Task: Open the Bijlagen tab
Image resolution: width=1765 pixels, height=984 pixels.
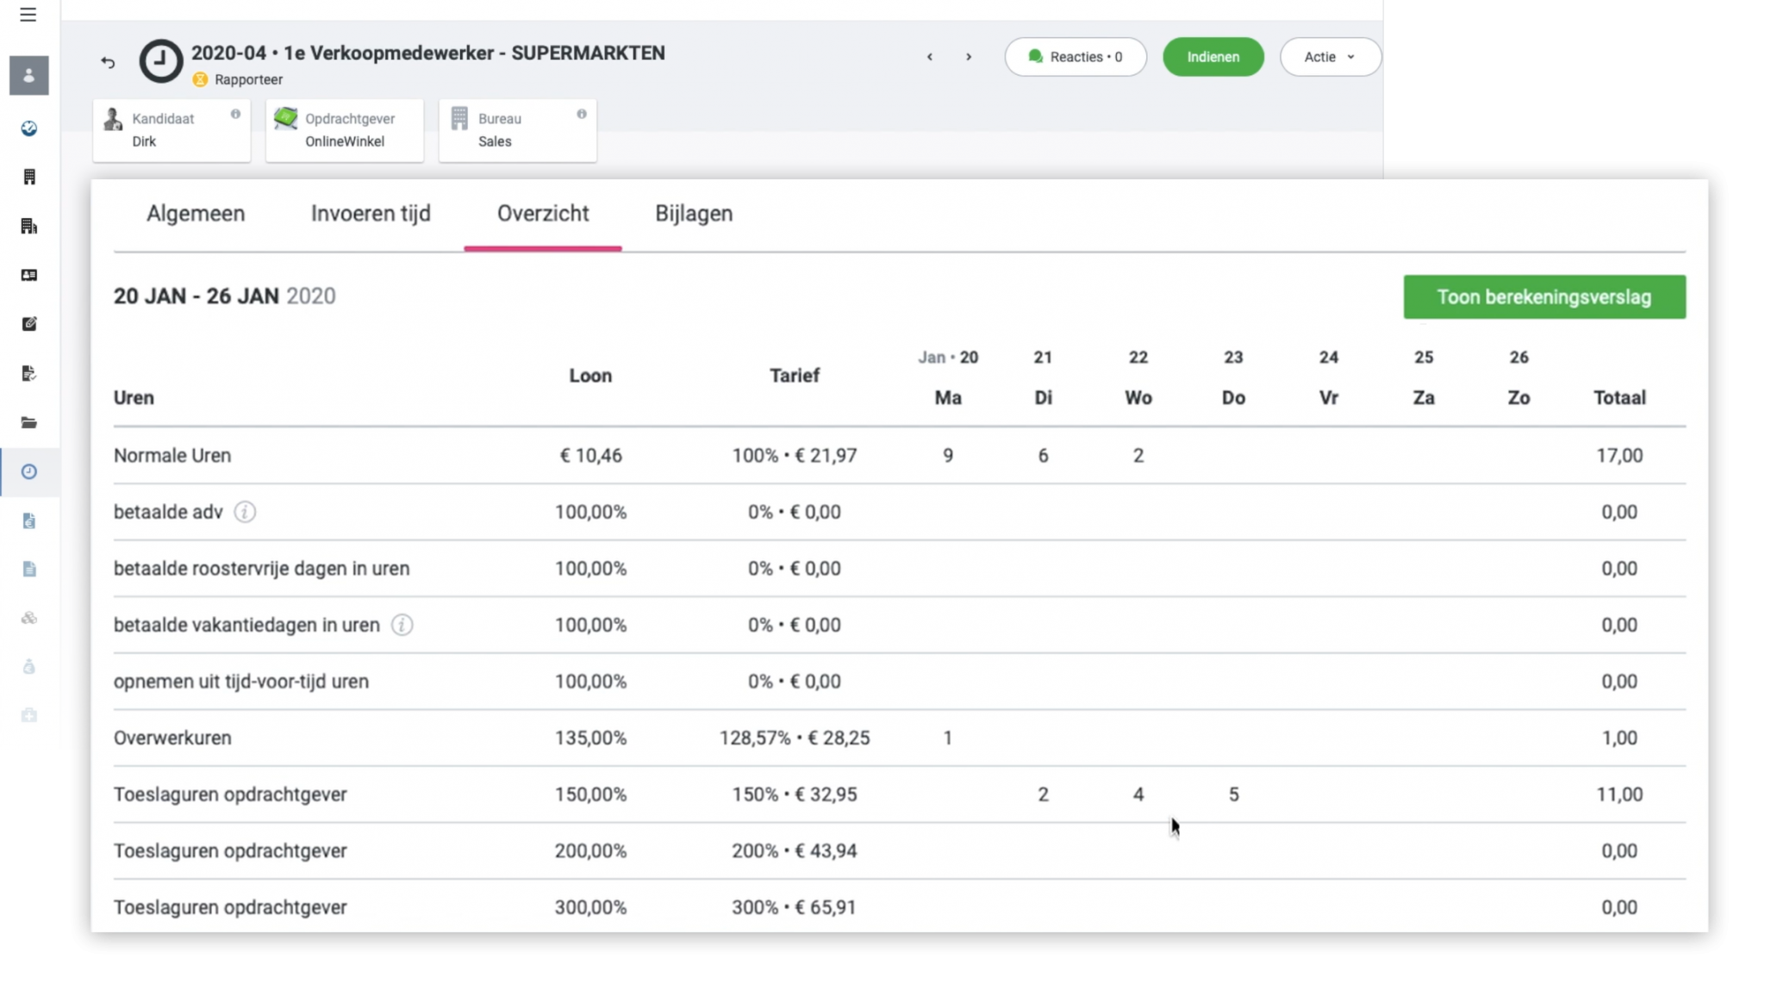Action: pos(694,214)
